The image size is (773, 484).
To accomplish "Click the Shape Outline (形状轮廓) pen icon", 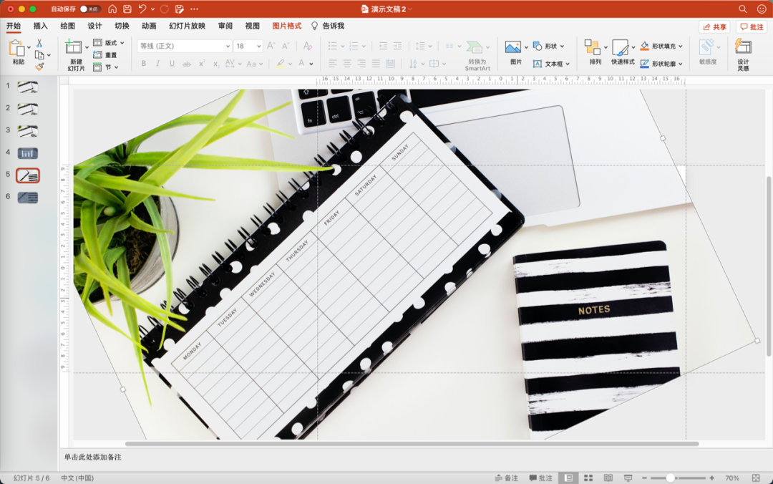I will click(644, 64).
